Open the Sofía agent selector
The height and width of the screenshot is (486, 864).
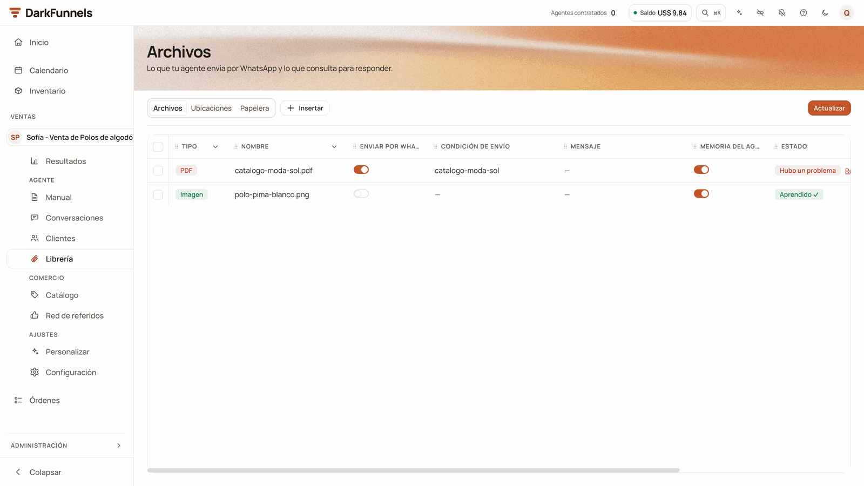(70, 137)
